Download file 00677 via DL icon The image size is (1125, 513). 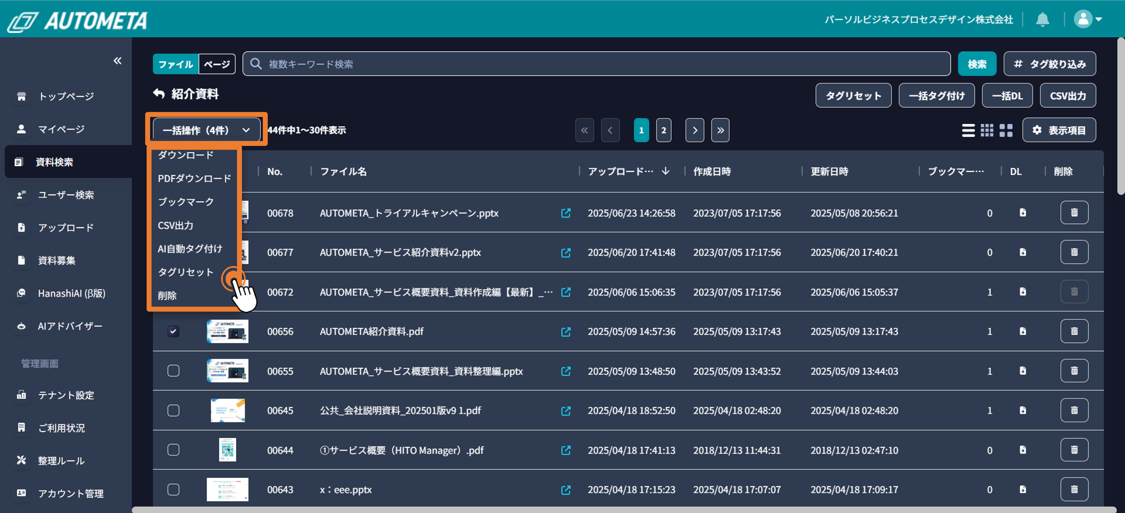click(1023, 252)
